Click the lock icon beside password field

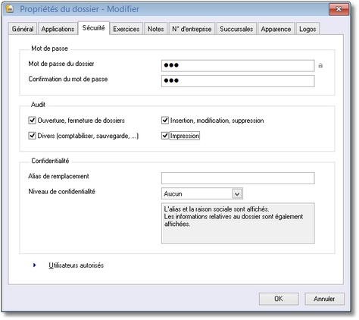click(x=320, y=65)
